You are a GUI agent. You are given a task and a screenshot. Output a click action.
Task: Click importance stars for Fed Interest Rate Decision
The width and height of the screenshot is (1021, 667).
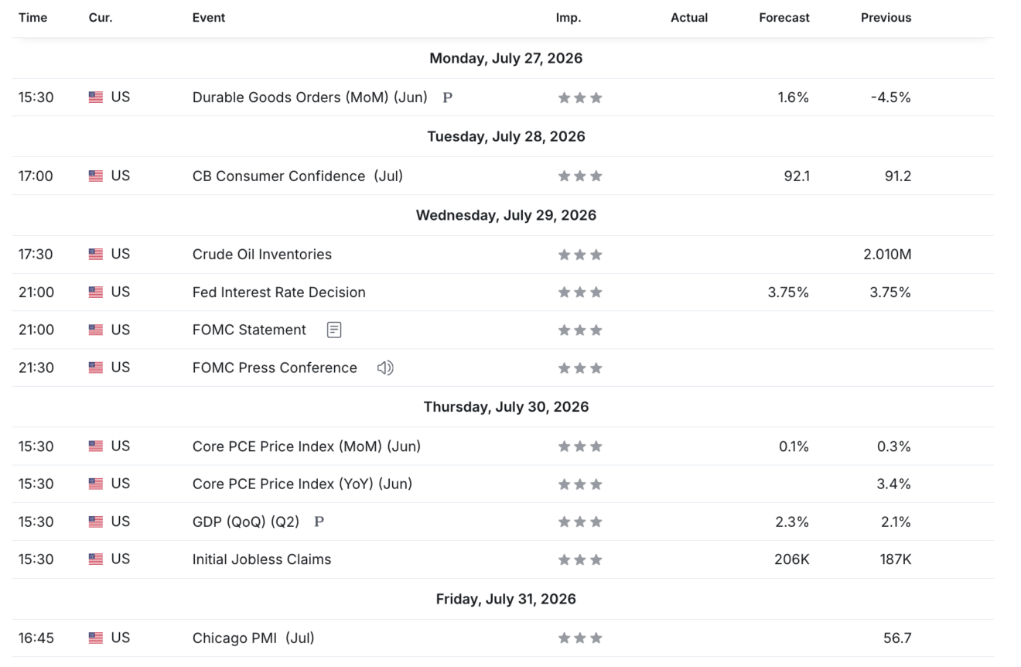[580, 292]
